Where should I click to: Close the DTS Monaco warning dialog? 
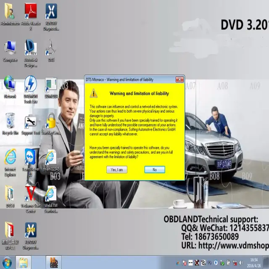(x=179, y=79)
